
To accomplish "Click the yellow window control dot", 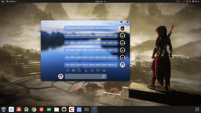I will [124, 22].
